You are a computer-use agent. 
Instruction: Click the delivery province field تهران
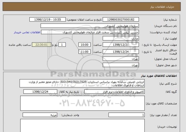click(x=121, y=59)
